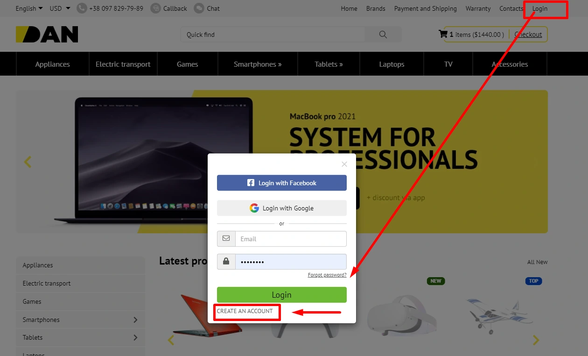This screenshot has height=356, width=588.
Task: Focus the Email input field
Action: pyautogui.click(x=290, y=239)
